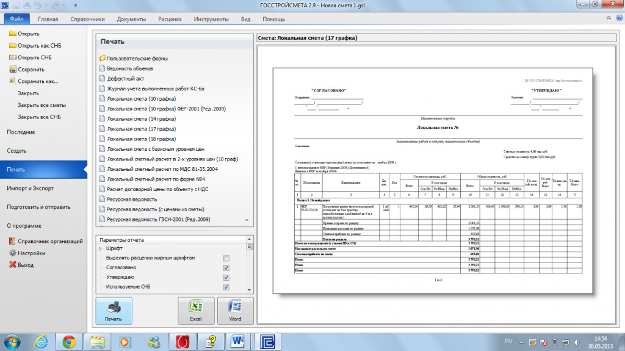Click the document icon of Локальная смета (17 графка)
625x351 pixels.
tap(102, 129)
